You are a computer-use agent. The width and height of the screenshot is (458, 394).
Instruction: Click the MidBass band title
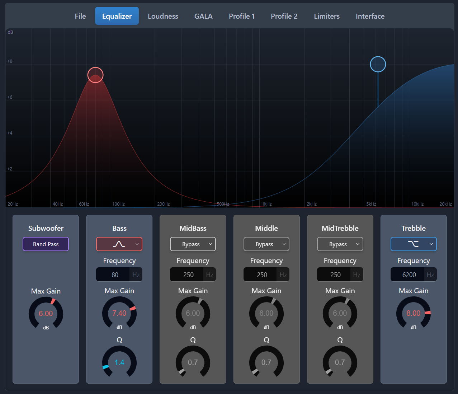(193, 228)
